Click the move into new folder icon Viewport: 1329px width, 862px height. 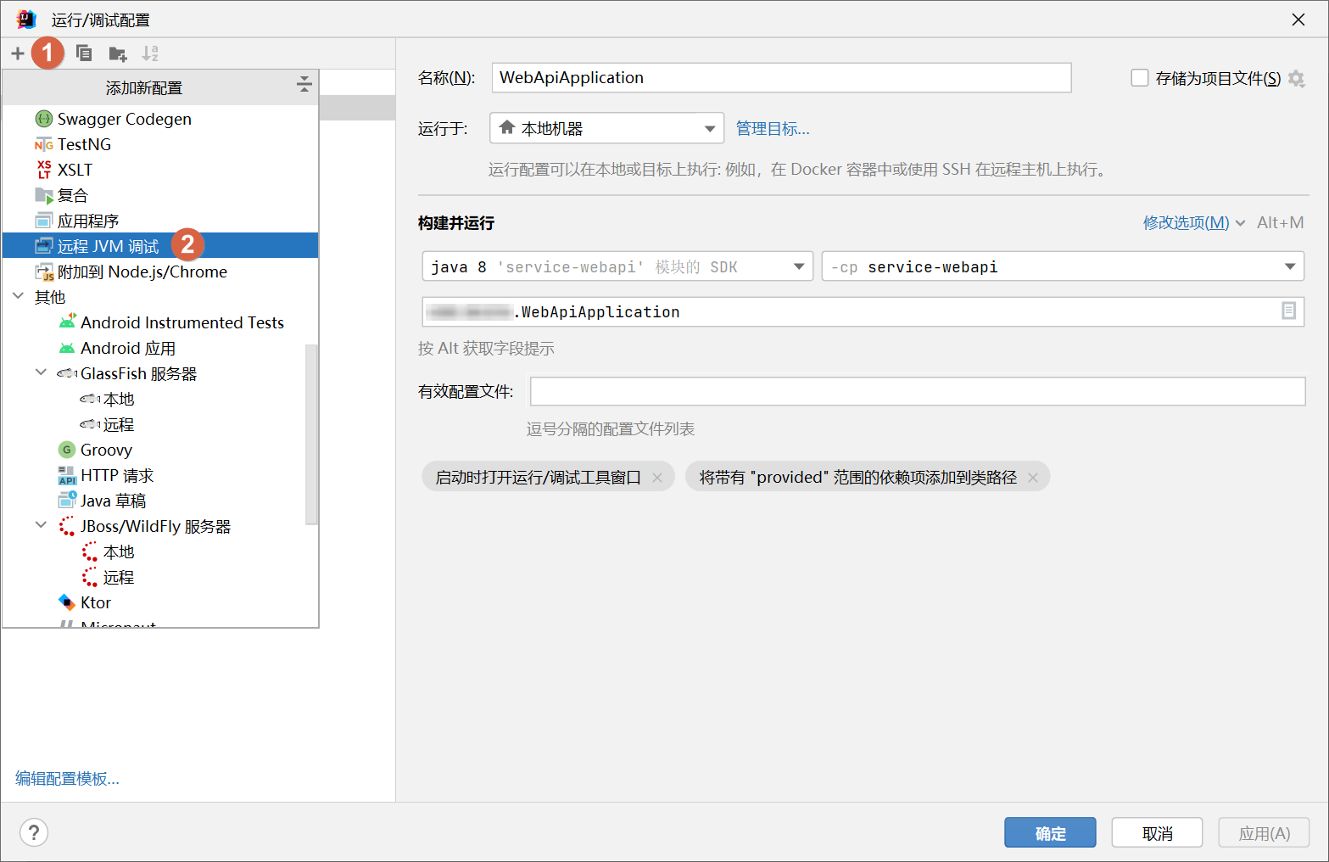[117, 54]
